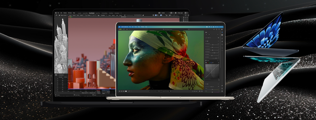Click the Tint slider handle

click(212, 92)
